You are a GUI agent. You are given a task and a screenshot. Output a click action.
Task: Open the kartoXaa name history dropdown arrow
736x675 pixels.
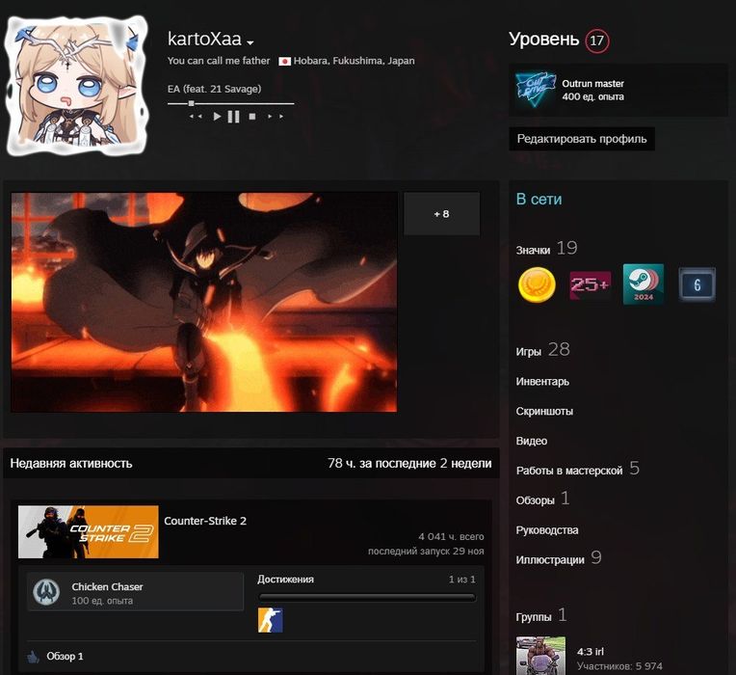[x=250, y=42]
